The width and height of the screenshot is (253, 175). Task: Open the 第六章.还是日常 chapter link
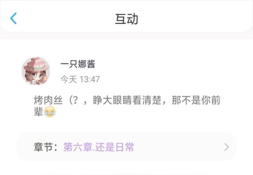tap(98, 147)
